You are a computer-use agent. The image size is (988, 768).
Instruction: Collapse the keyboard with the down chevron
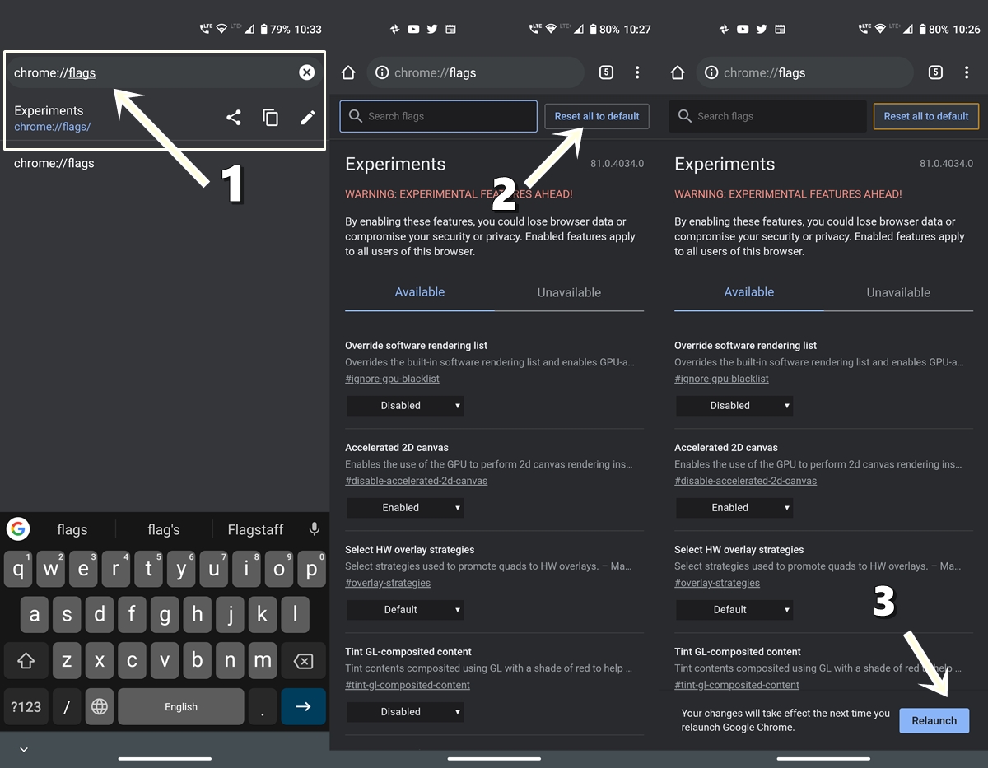coord(23,749)
